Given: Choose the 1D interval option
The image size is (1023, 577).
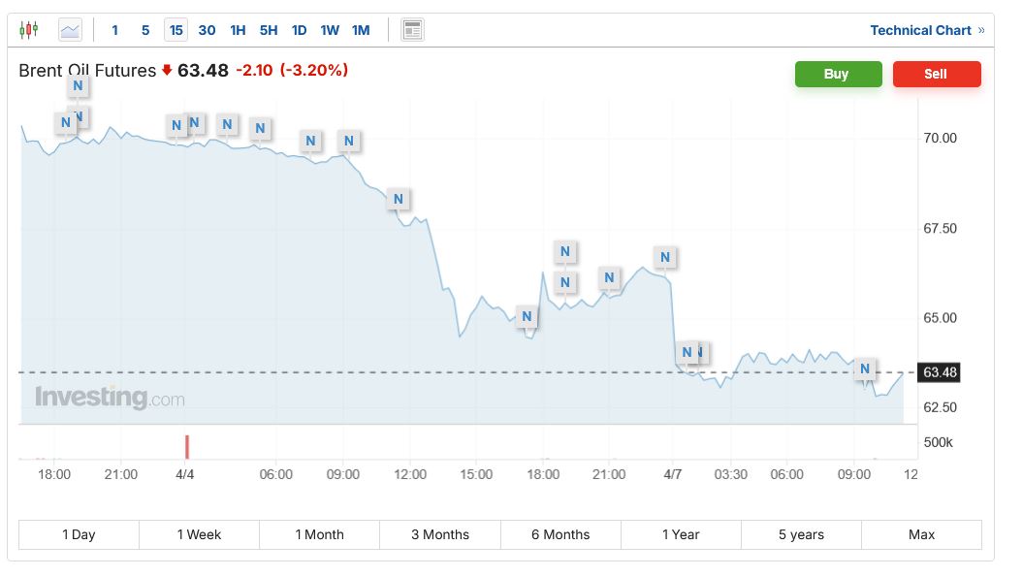Looking at the screenshot, I should click(299, 30).
